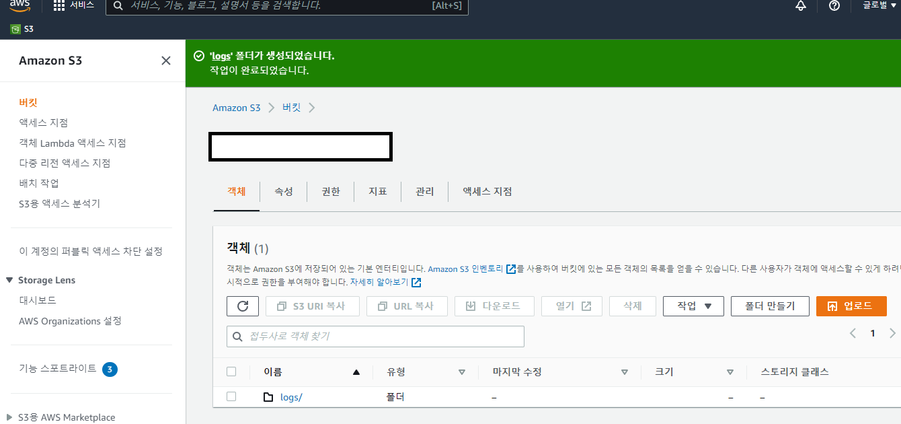Toggle the select-all objects checkbox

231,372
